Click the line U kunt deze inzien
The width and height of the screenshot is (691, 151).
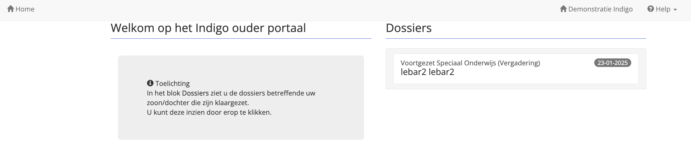click(209, 112)
